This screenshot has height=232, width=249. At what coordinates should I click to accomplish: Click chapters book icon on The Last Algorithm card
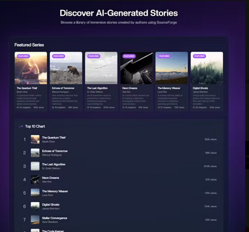pos(88,108)
